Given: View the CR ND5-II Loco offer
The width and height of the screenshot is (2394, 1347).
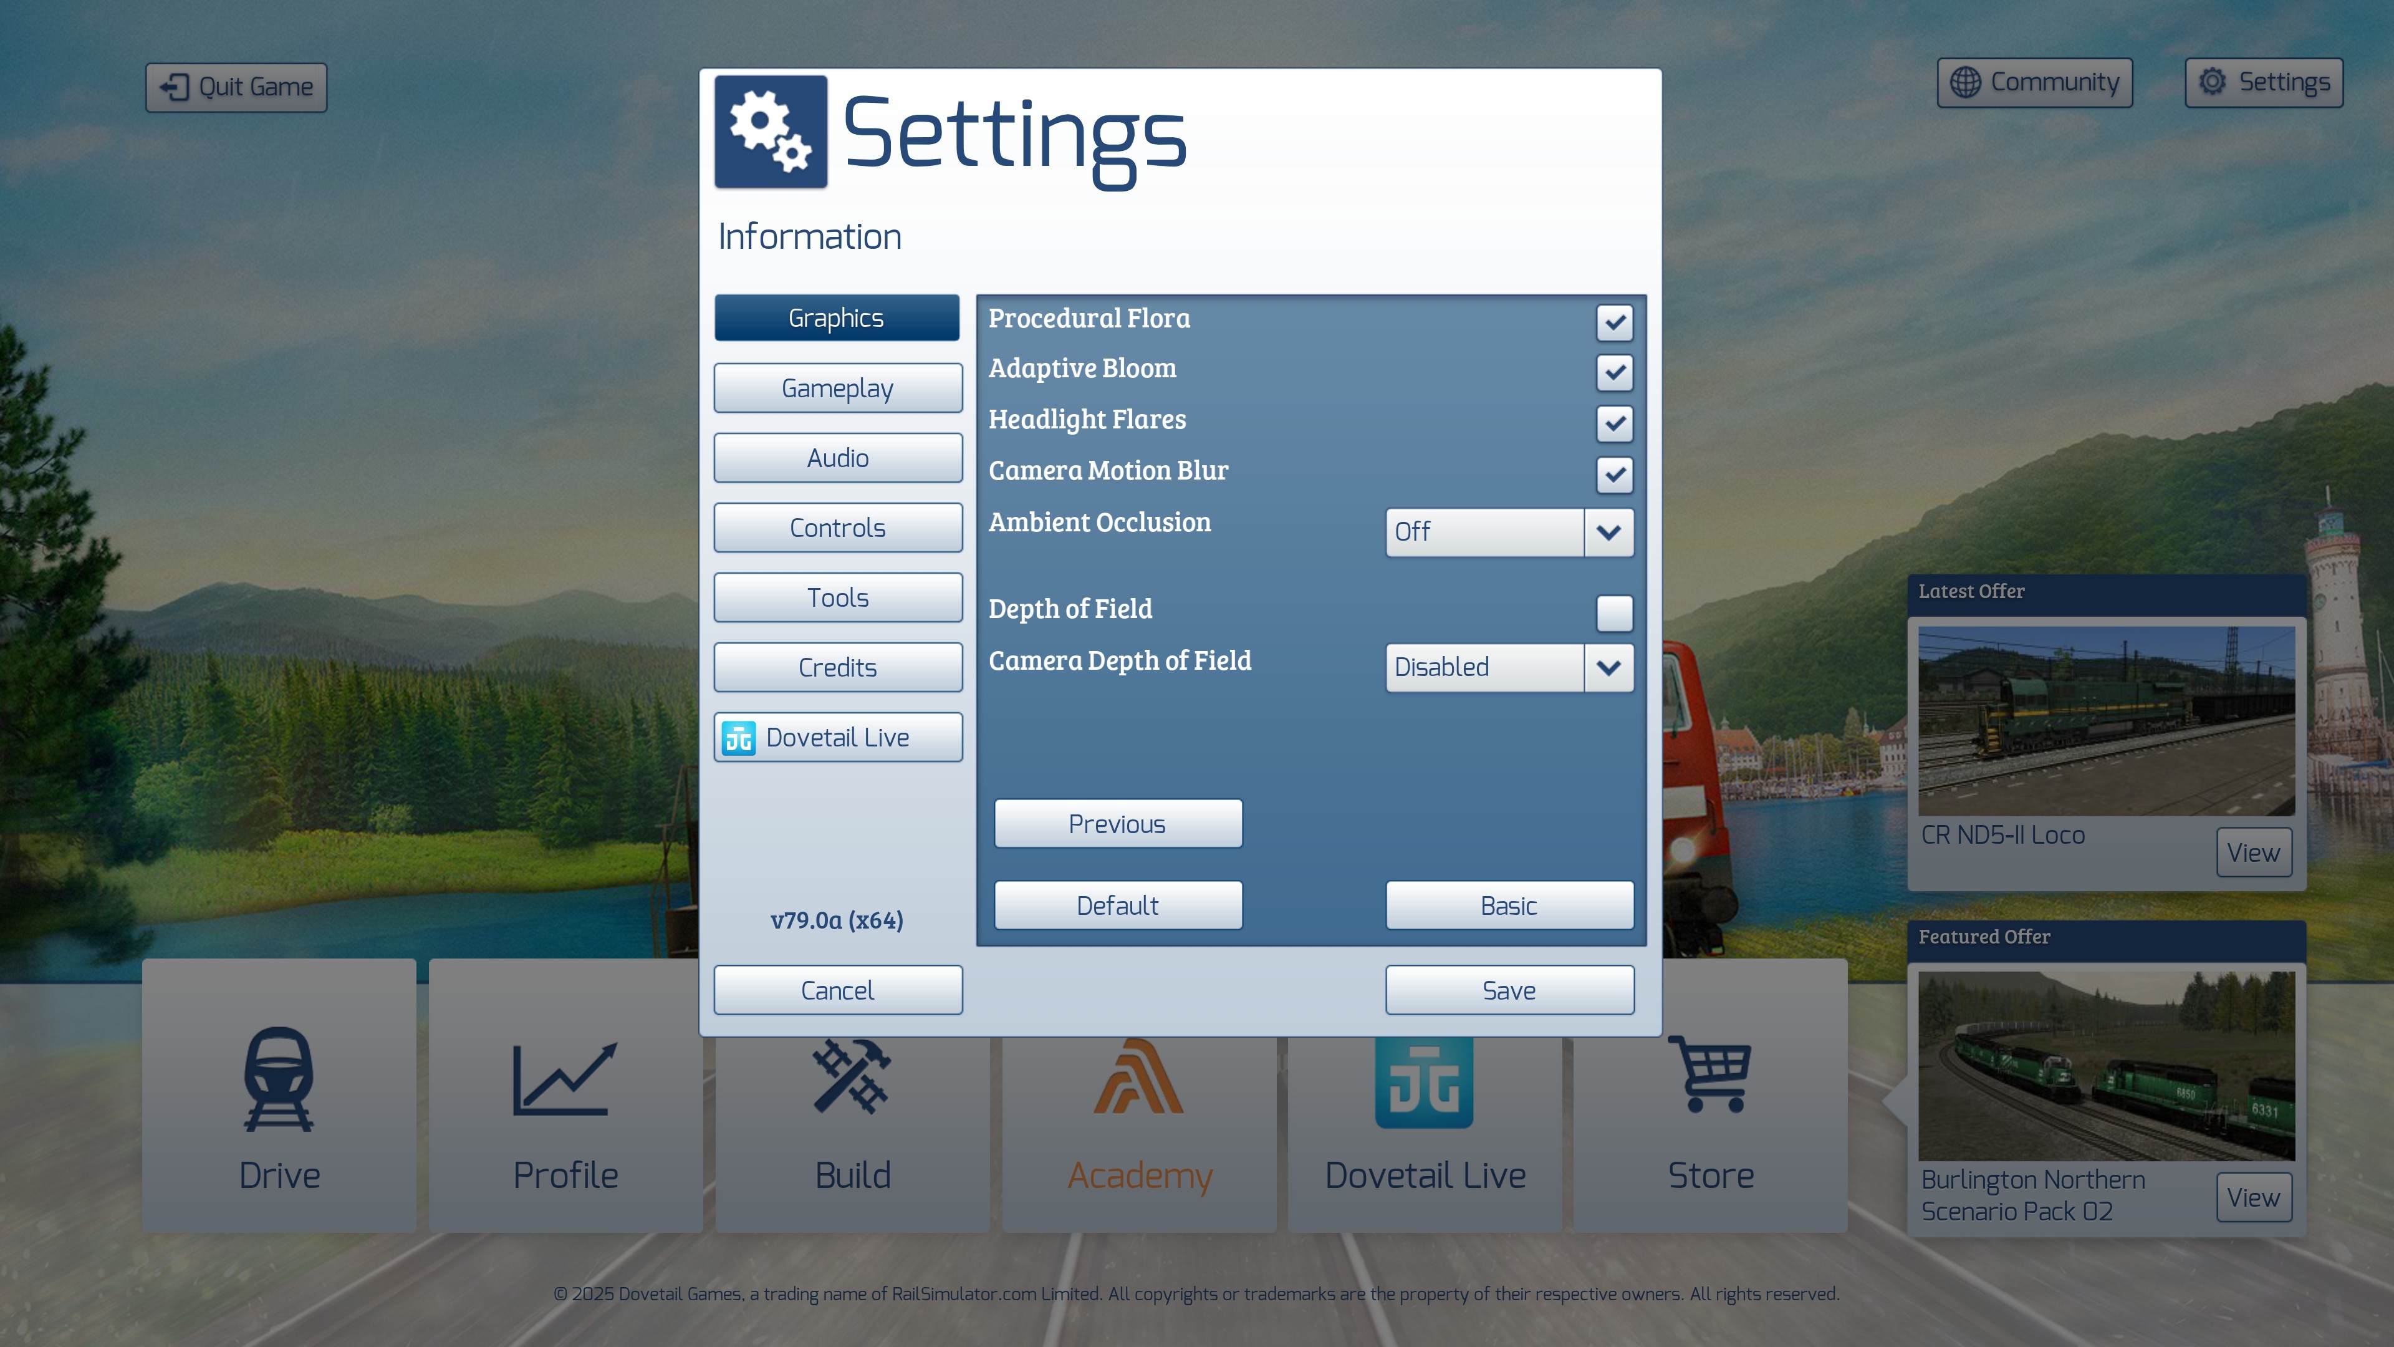Looking at the screenshot, I should point(2254,852).
